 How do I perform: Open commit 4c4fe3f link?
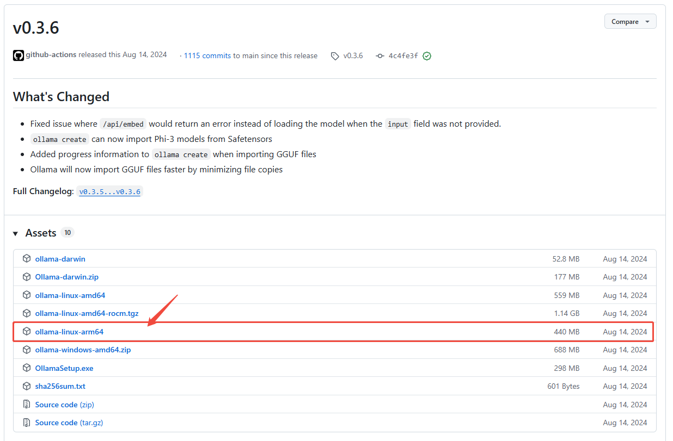(403, 55)
